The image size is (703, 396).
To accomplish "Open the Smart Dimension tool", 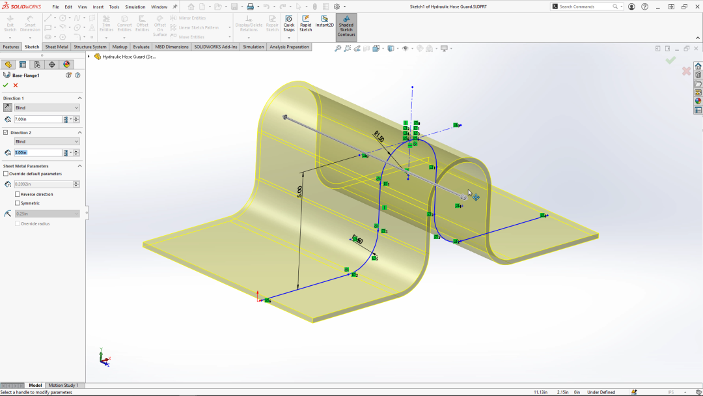I will point(29,23).
